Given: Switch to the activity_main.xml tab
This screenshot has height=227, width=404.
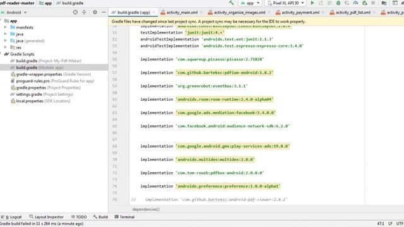Looking at the screenshot, I should (x=182, y=13).
